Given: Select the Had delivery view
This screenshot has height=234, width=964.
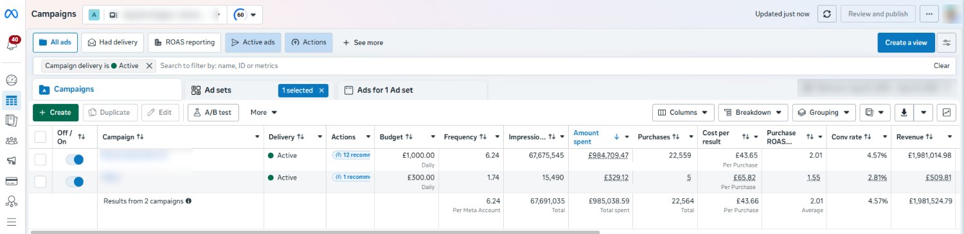Looking at the screenshot, I should coord(113,42).
